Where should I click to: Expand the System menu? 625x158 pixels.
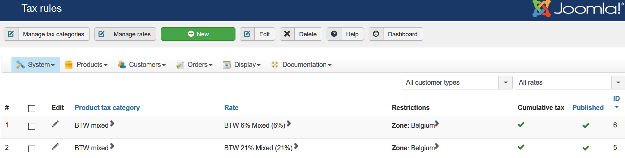36,65
